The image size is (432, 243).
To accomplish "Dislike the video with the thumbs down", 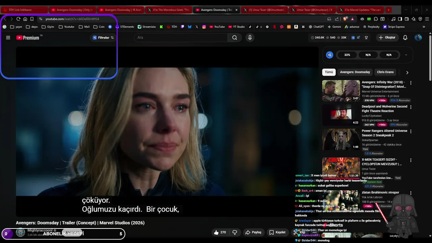I will tap(235, 232).
